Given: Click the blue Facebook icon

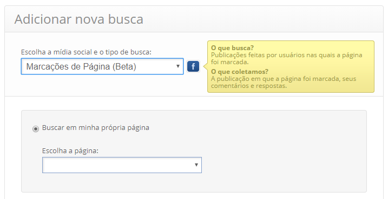Looking at the screenshot, I should [x=193, y=66].
